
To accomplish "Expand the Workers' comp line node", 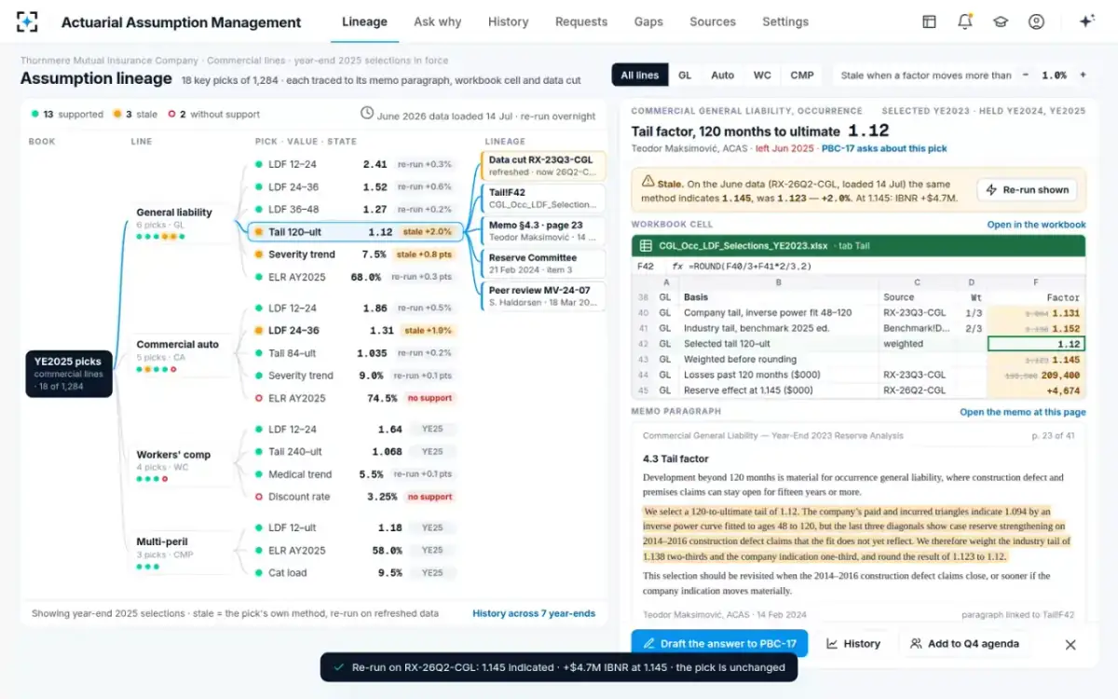I will tap(179, 466).
